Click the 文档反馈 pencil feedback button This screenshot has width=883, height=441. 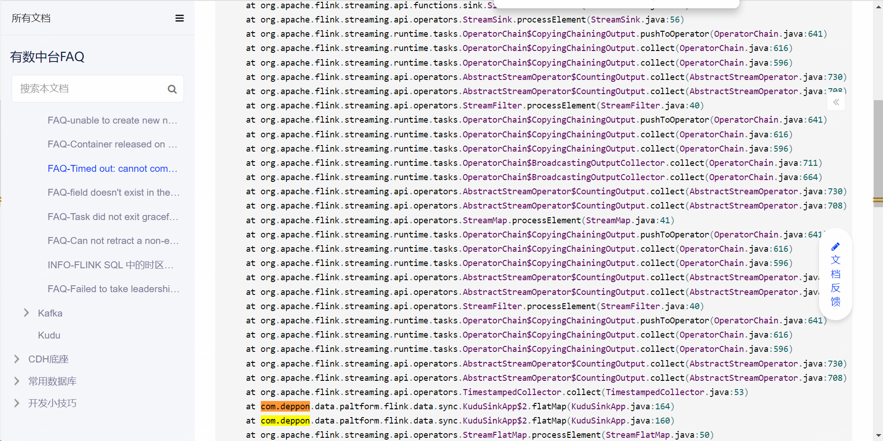(x=836, y=274)
